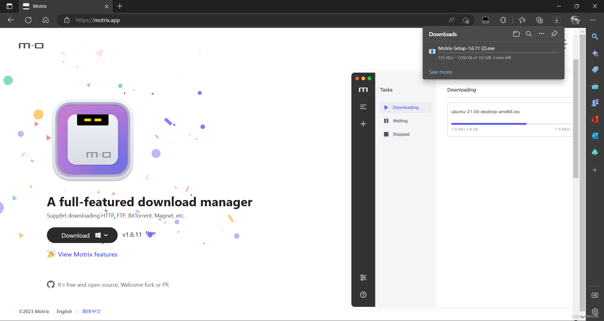This screenshot has width=604, height=321.
Task: Reload the motrix.app page
Action: 28,20
